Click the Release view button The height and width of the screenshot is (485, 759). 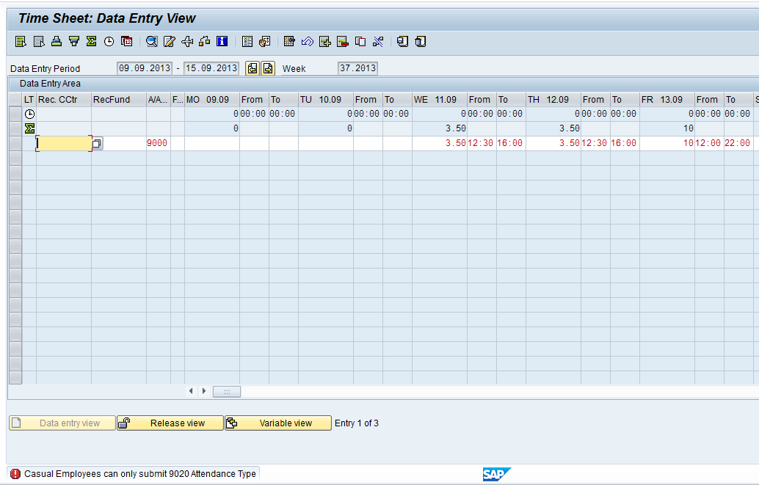(170, 423)
